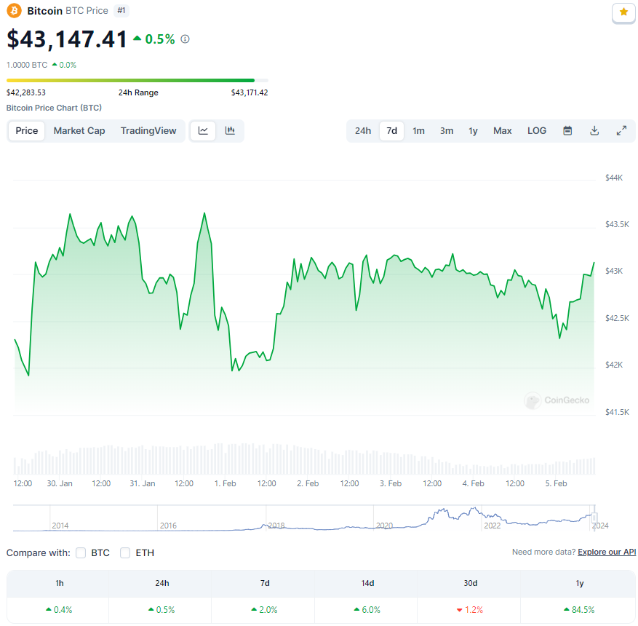The image size is (638, 626).
Task: Switch to the TradingView tab
Action: tap(148, 130)
